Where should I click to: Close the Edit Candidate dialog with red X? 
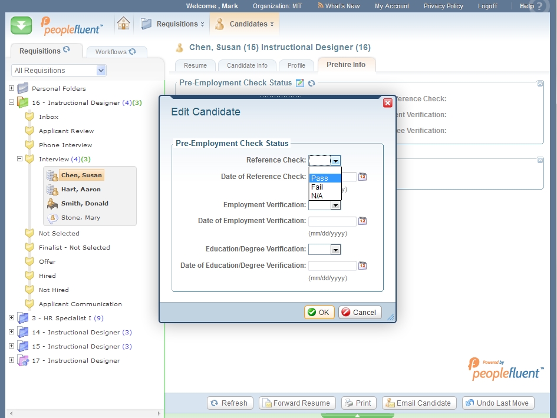pos(387,103)
